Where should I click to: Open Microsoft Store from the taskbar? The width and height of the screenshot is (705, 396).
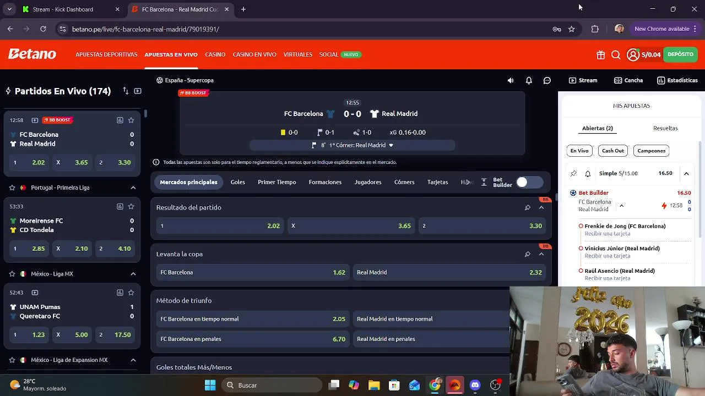coord(394,385)
